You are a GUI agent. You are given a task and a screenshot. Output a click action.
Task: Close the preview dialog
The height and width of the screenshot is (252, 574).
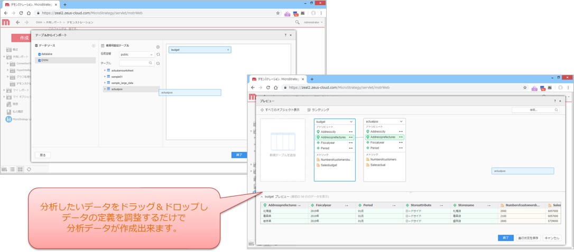pos(560,101)
